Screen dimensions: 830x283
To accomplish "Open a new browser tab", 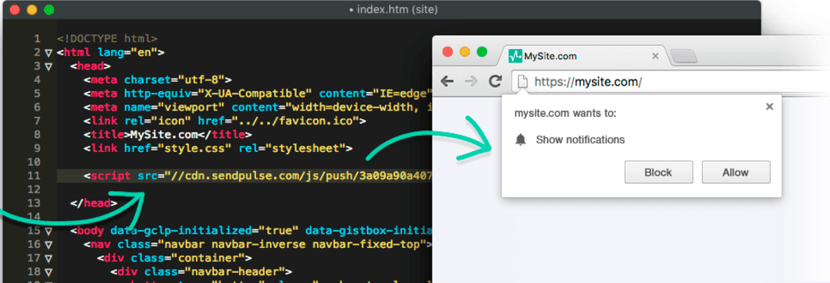I will click(x=684, y=56).
